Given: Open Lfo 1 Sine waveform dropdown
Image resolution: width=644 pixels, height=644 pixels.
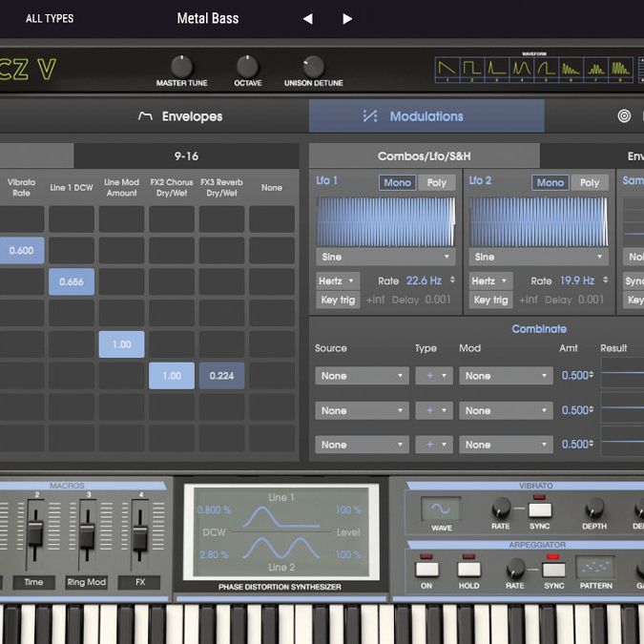Looking at the screenshot, I should (385, 257).
